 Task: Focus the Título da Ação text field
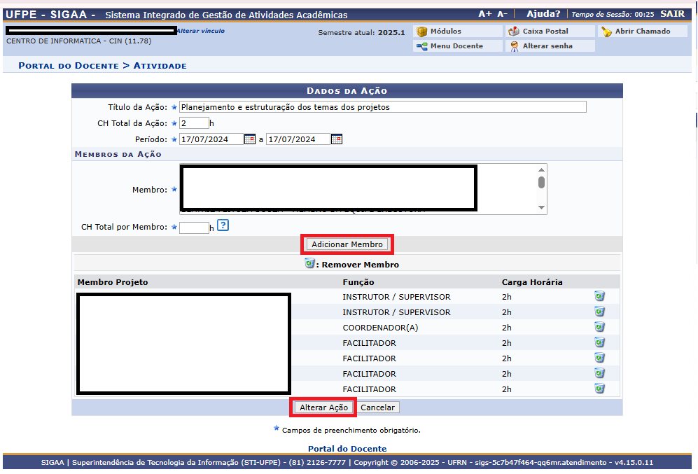pos(382,107)
